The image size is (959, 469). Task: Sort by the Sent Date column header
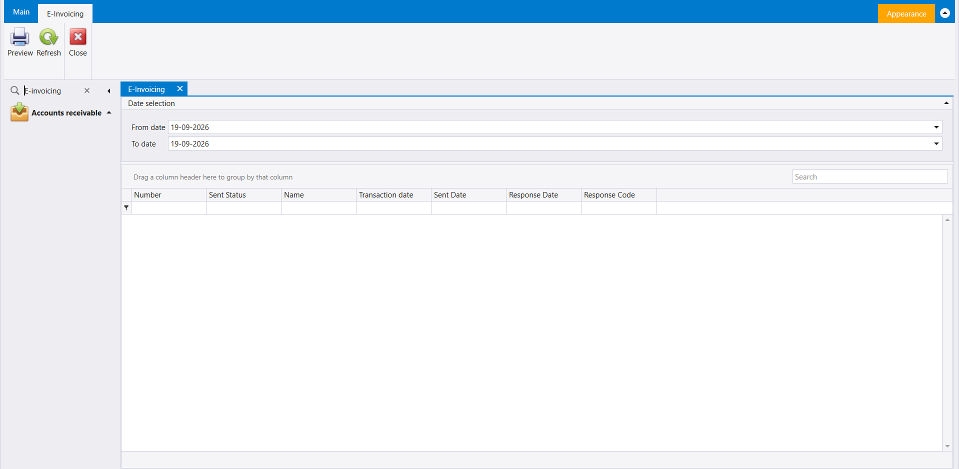(468, 195)
